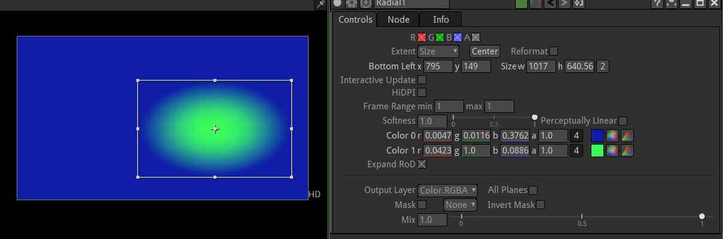723x239 pixels.
Task: Click the Size dimension button labeled 2
Action: (602, 66)
